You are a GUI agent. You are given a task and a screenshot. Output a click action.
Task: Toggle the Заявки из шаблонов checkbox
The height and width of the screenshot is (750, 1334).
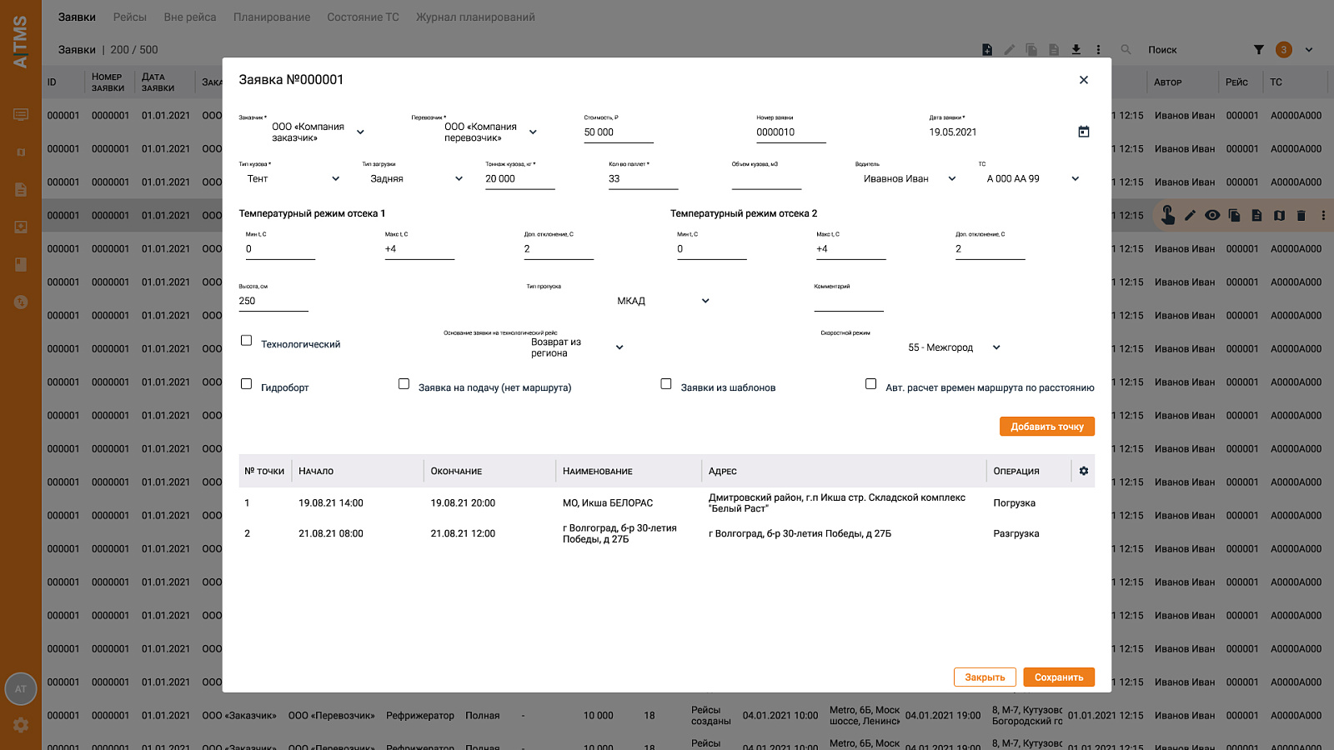coord(665,383)
